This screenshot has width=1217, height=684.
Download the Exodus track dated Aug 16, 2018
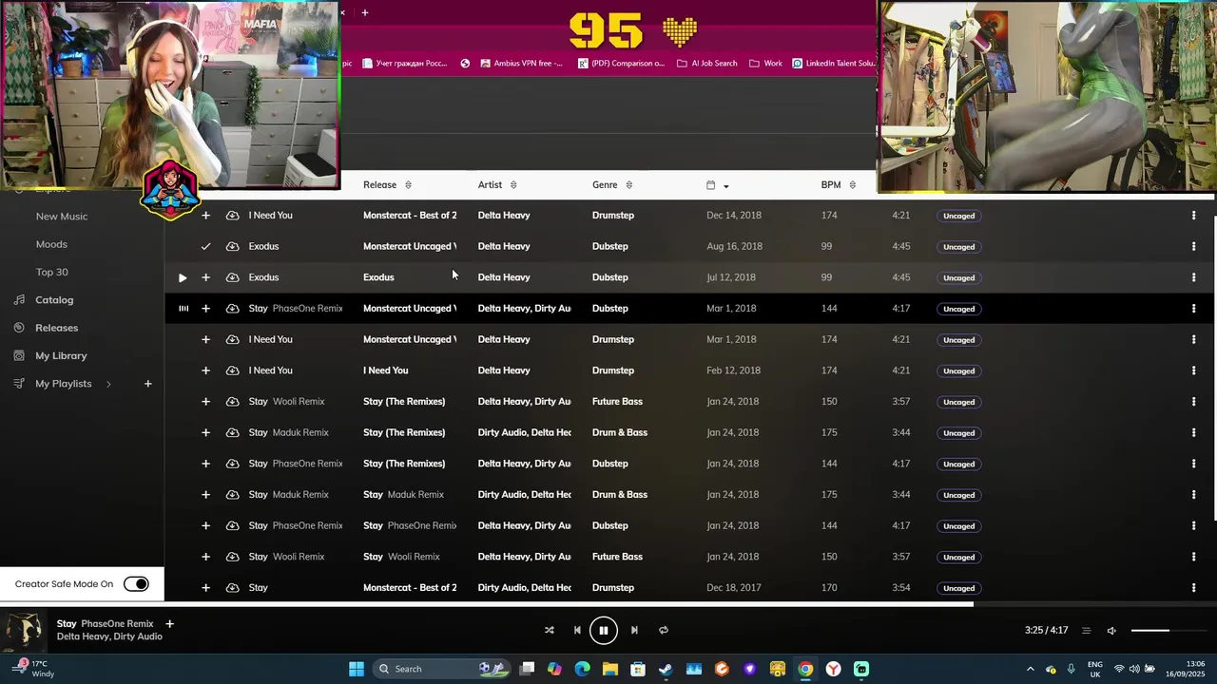point(232,247)
